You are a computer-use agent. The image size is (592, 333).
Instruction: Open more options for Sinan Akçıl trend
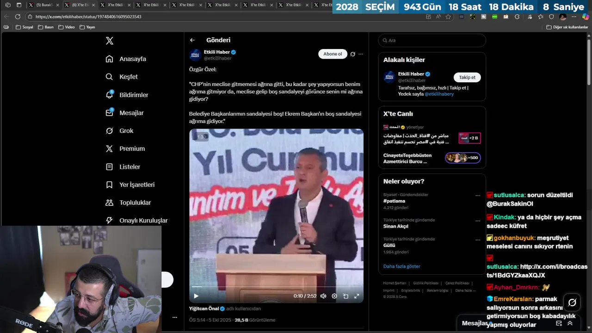click(478, 221)
